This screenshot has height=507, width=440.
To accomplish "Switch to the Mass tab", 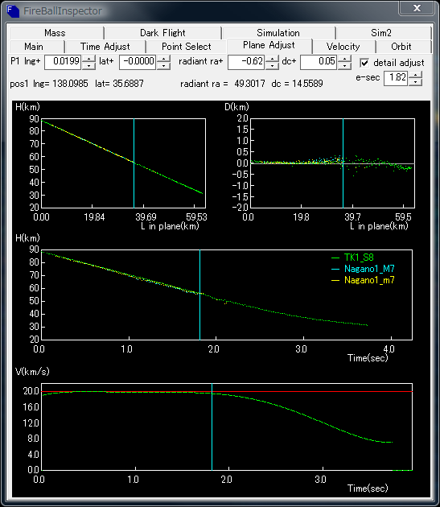I will click(x=55, y=33).
